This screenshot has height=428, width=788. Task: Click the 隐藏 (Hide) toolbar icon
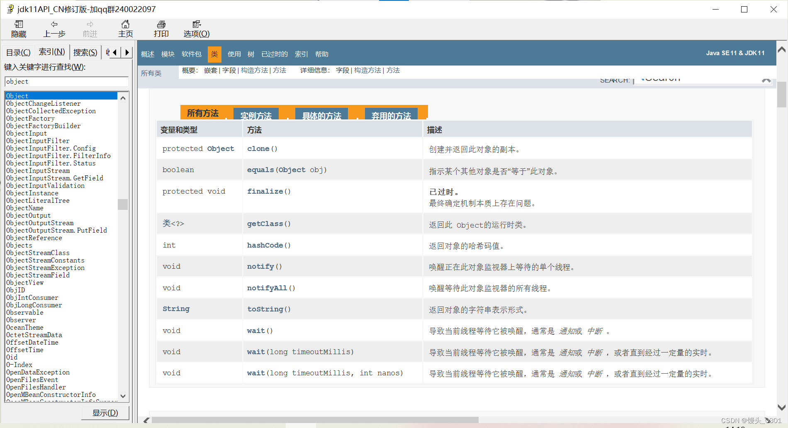(19, 29)
